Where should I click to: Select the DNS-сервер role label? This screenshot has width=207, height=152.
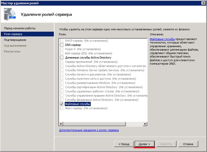click(73, 45)
